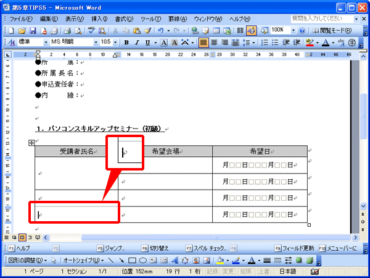Open the font size dropdown 10.5

(x=115, y=43)
